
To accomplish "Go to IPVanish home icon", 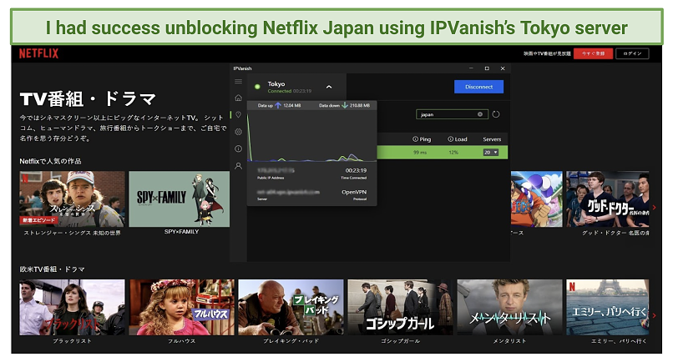I will tap(238, 98).
